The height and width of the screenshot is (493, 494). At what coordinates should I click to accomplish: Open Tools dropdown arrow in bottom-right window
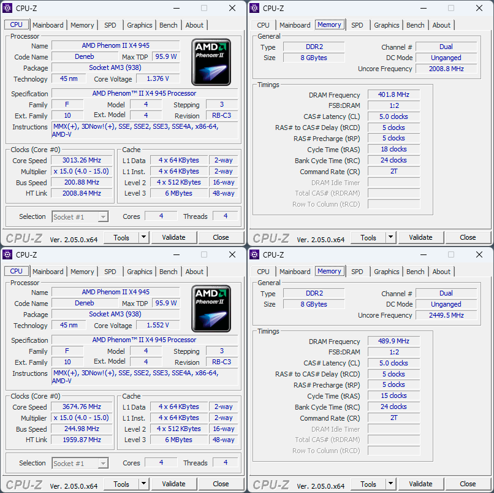tap(390, 484)
